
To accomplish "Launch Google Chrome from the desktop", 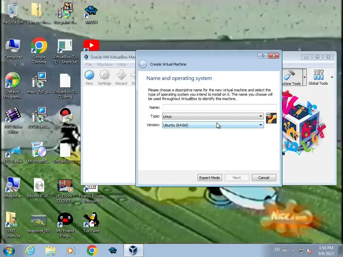I will 39,50.
